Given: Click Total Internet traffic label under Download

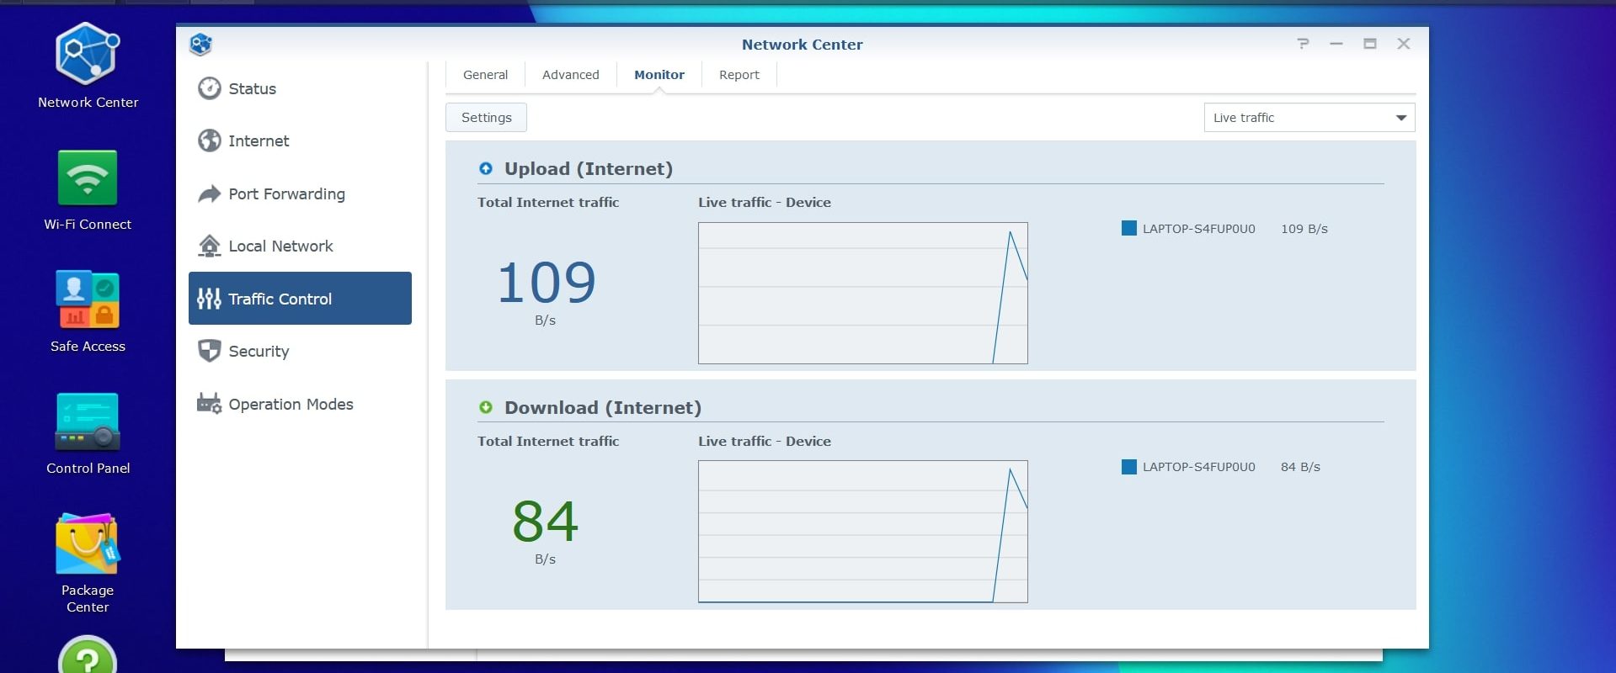Looking at the screenshot, I should (x=548, y=441).
